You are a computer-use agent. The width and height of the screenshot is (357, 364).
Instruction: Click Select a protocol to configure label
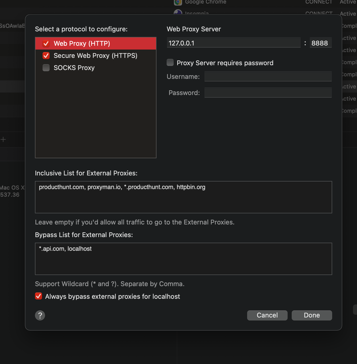pyautogui.click(x=81, y=29)
